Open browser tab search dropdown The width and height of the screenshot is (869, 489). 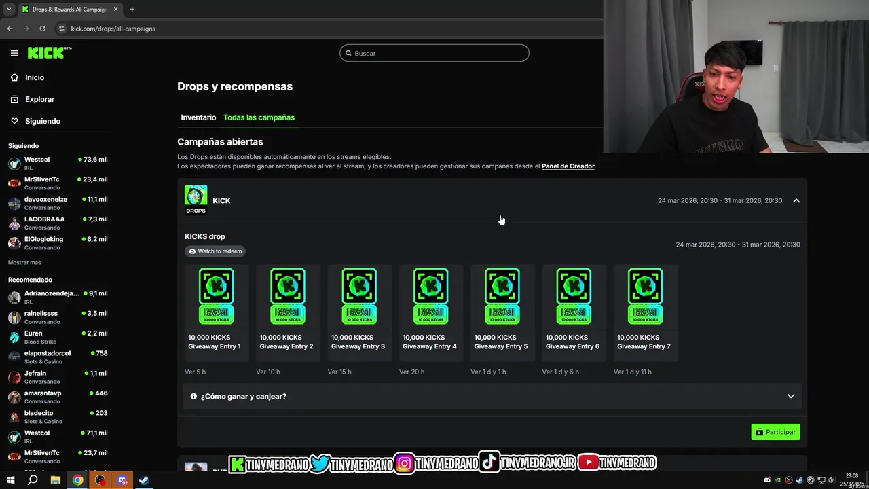[9, 9]
